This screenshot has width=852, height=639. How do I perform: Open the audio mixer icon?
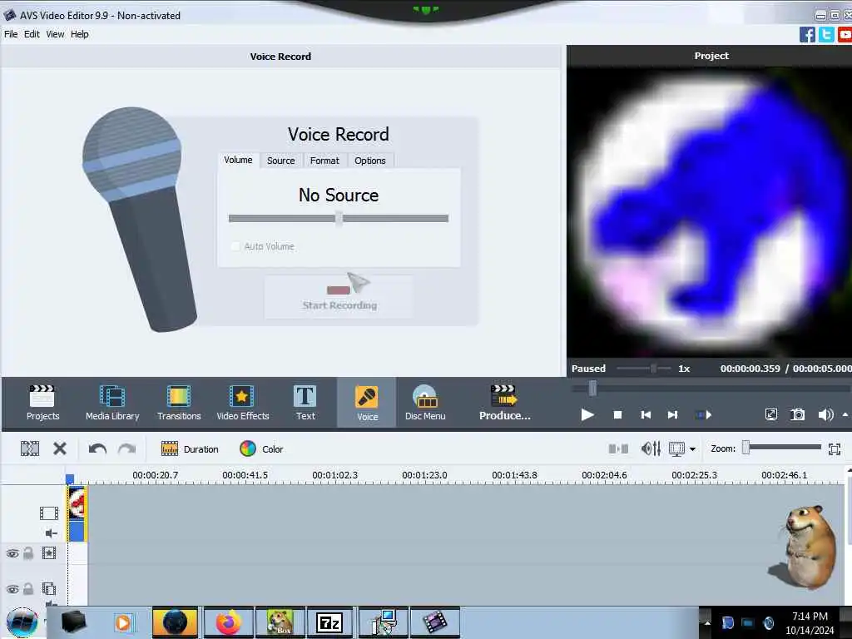[x=651, y=448]
